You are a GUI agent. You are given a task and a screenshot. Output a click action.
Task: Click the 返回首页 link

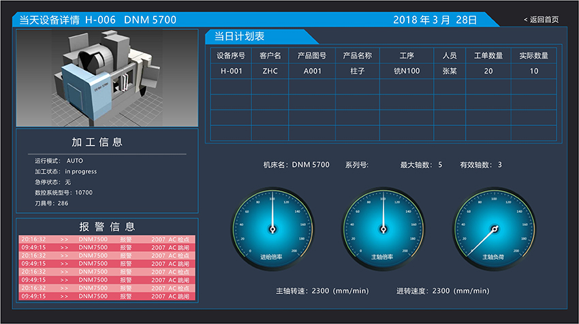[542, 20]
